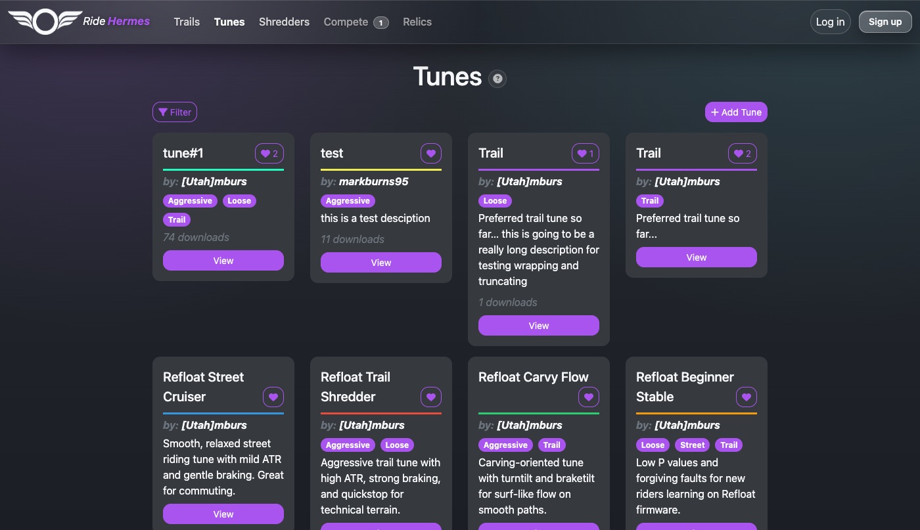Viewport: 920px width, 530px height.
Task: Heart the Refloat Carvy Flow tune
Action: point(589,397)
